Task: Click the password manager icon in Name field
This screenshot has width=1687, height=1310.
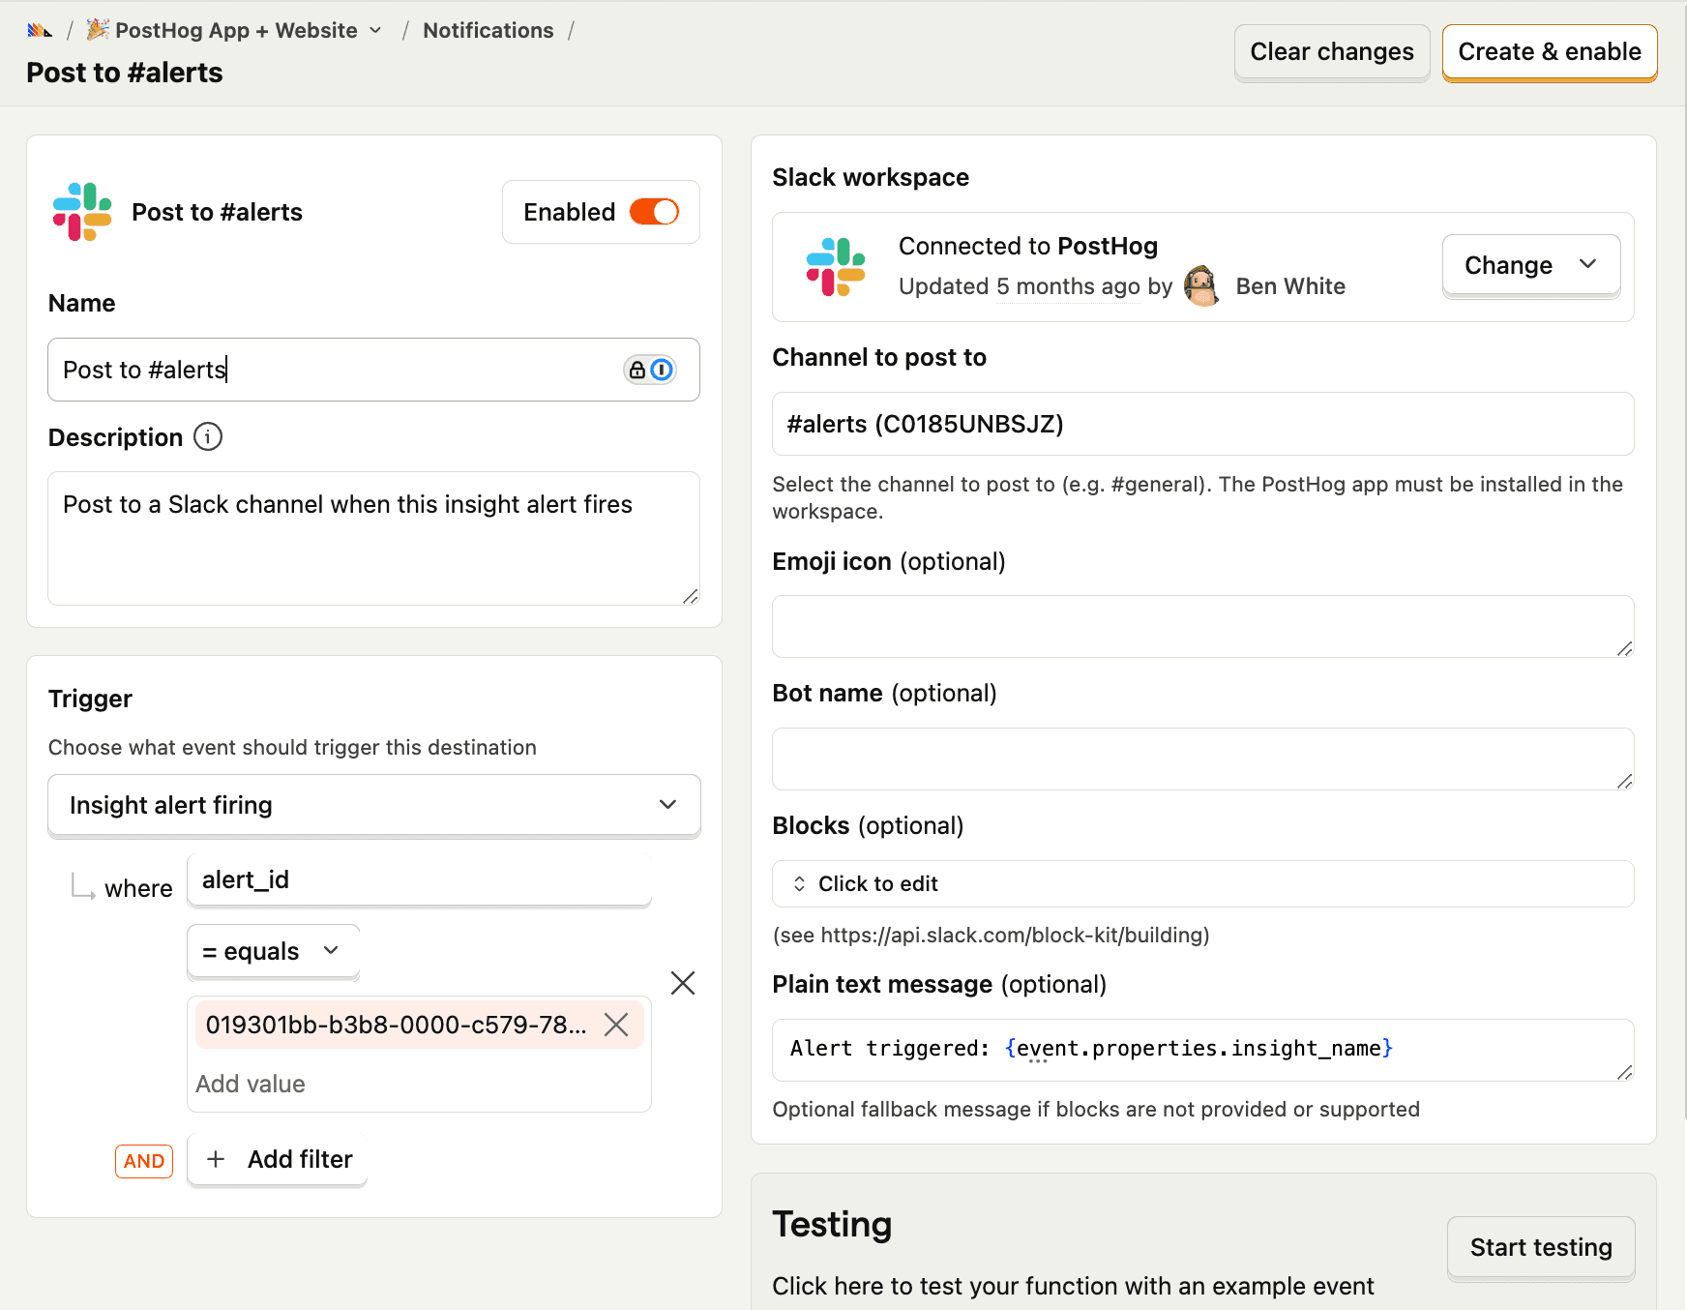Action: 649,370
